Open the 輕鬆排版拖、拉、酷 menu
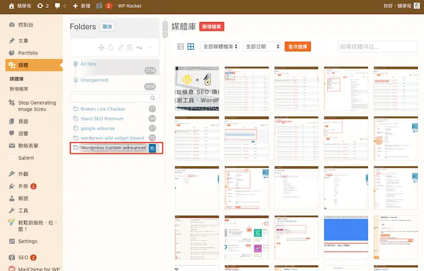The width and height of the screenshot is (424, 271). click(34, 226)
